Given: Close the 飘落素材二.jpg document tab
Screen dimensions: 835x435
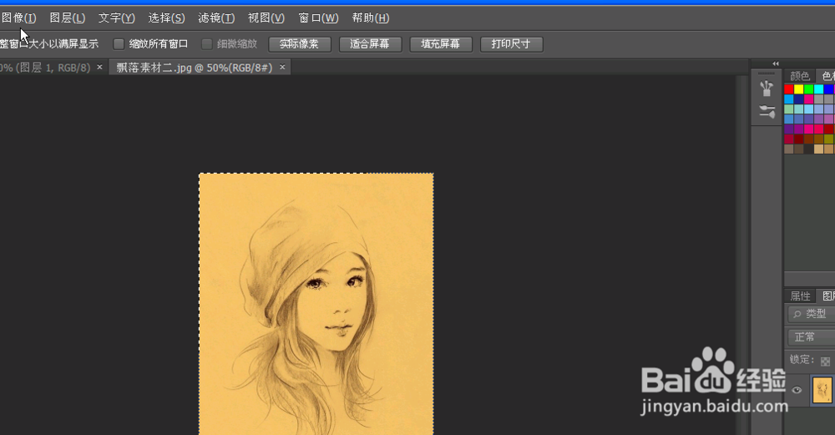Looking at the screenshot, I should pos(282,67).
